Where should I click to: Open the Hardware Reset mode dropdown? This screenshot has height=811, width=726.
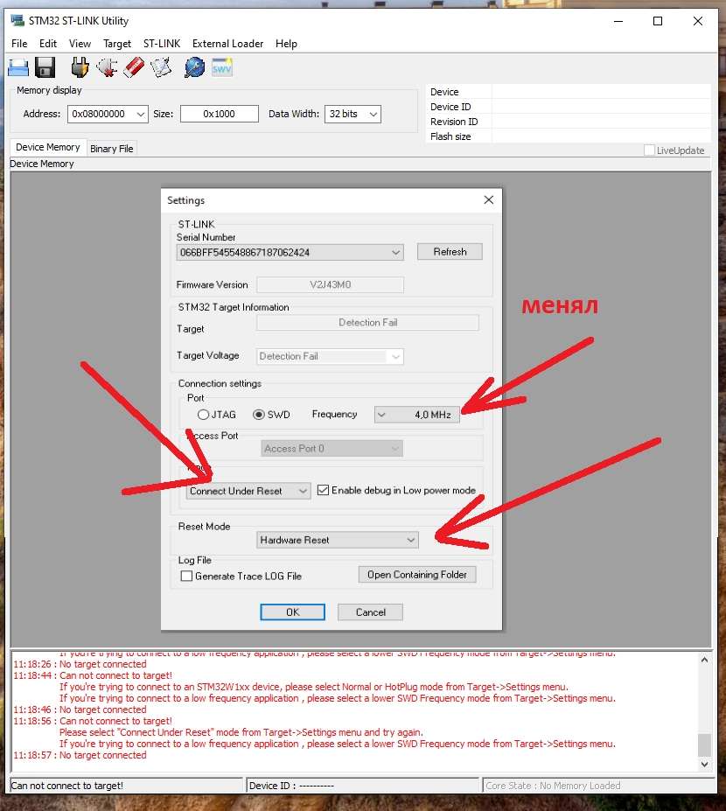coord(337,540)
